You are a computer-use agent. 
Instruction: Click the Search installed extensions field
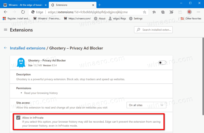[x=153, y=30]
